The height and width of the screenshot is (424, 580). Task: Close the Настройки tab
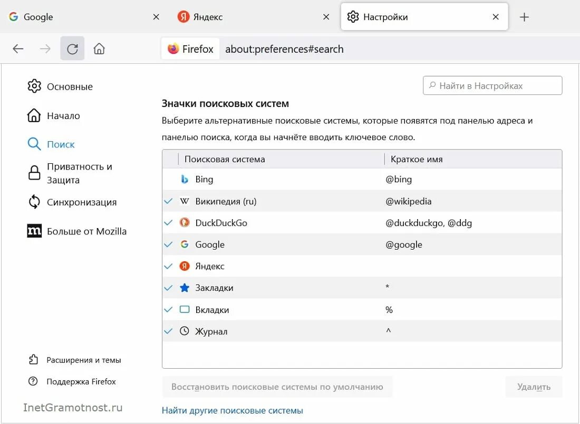point(496,17)
